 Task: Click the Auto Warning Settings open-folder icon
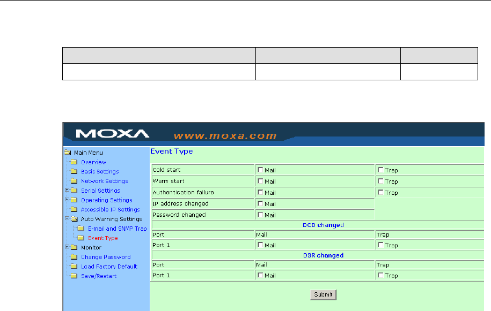pyautogui.click(x=74, y=219)
